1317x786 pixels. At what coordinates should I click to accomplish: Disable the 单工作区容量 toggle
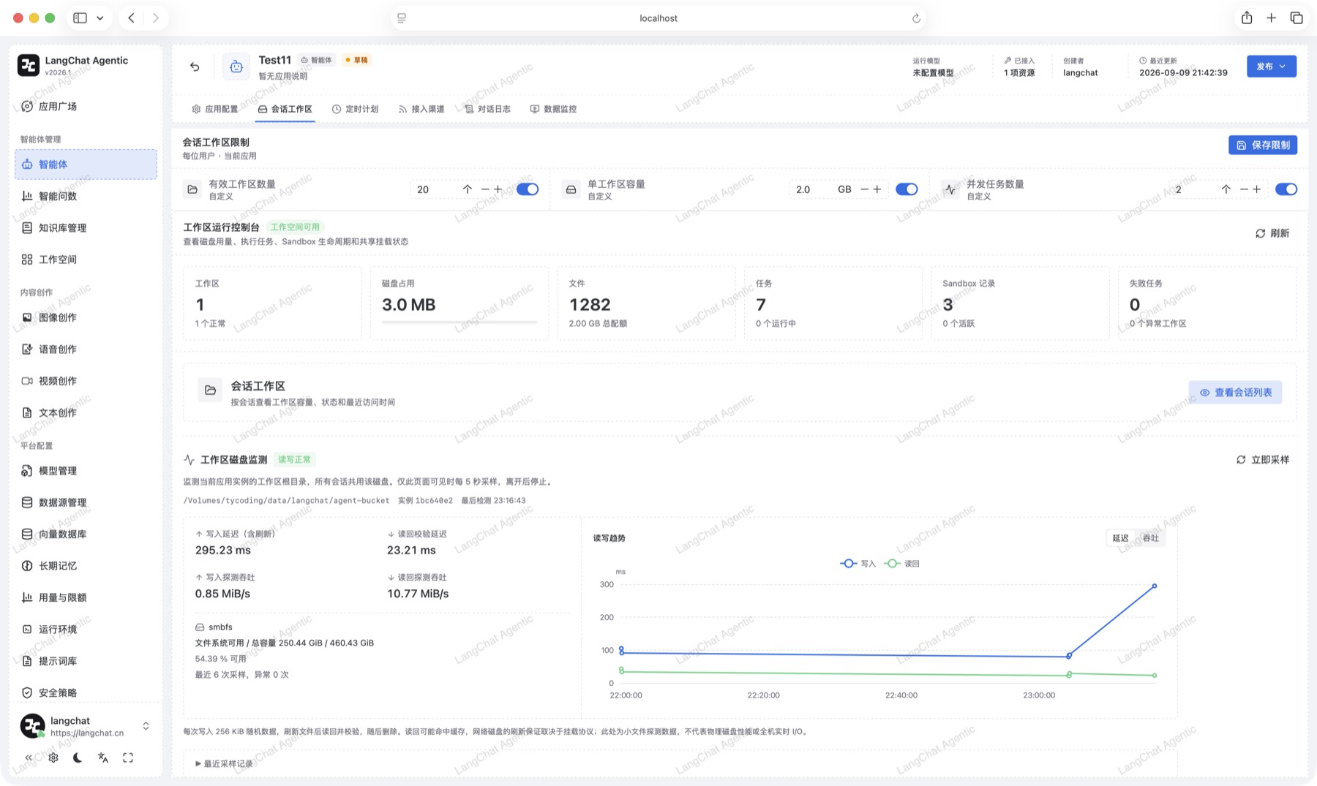pos(907,189)
